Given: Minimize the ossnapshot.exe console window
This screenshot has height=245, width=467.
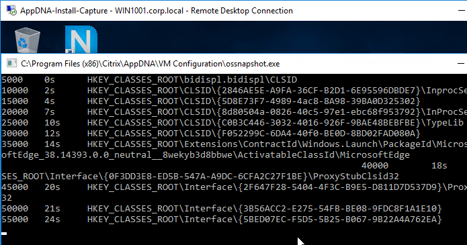Looking at the screenshot, I should (461, 63).
